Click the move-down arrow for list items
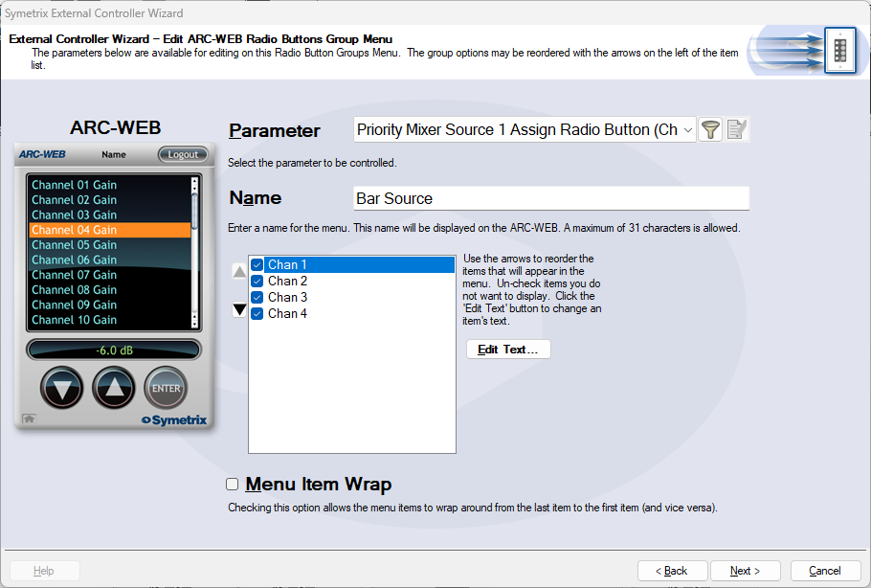The image size is (871, 588). (239, 309)
